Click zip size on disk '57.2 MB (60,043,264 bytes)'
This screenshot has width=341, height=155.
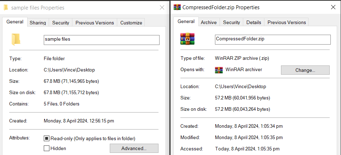coord(243,109)
